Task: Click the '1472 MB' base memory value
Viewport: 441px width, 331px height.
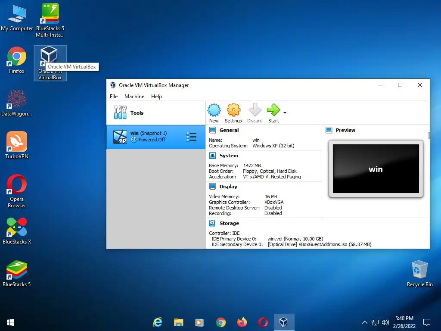Action: (x=252, y=165)
